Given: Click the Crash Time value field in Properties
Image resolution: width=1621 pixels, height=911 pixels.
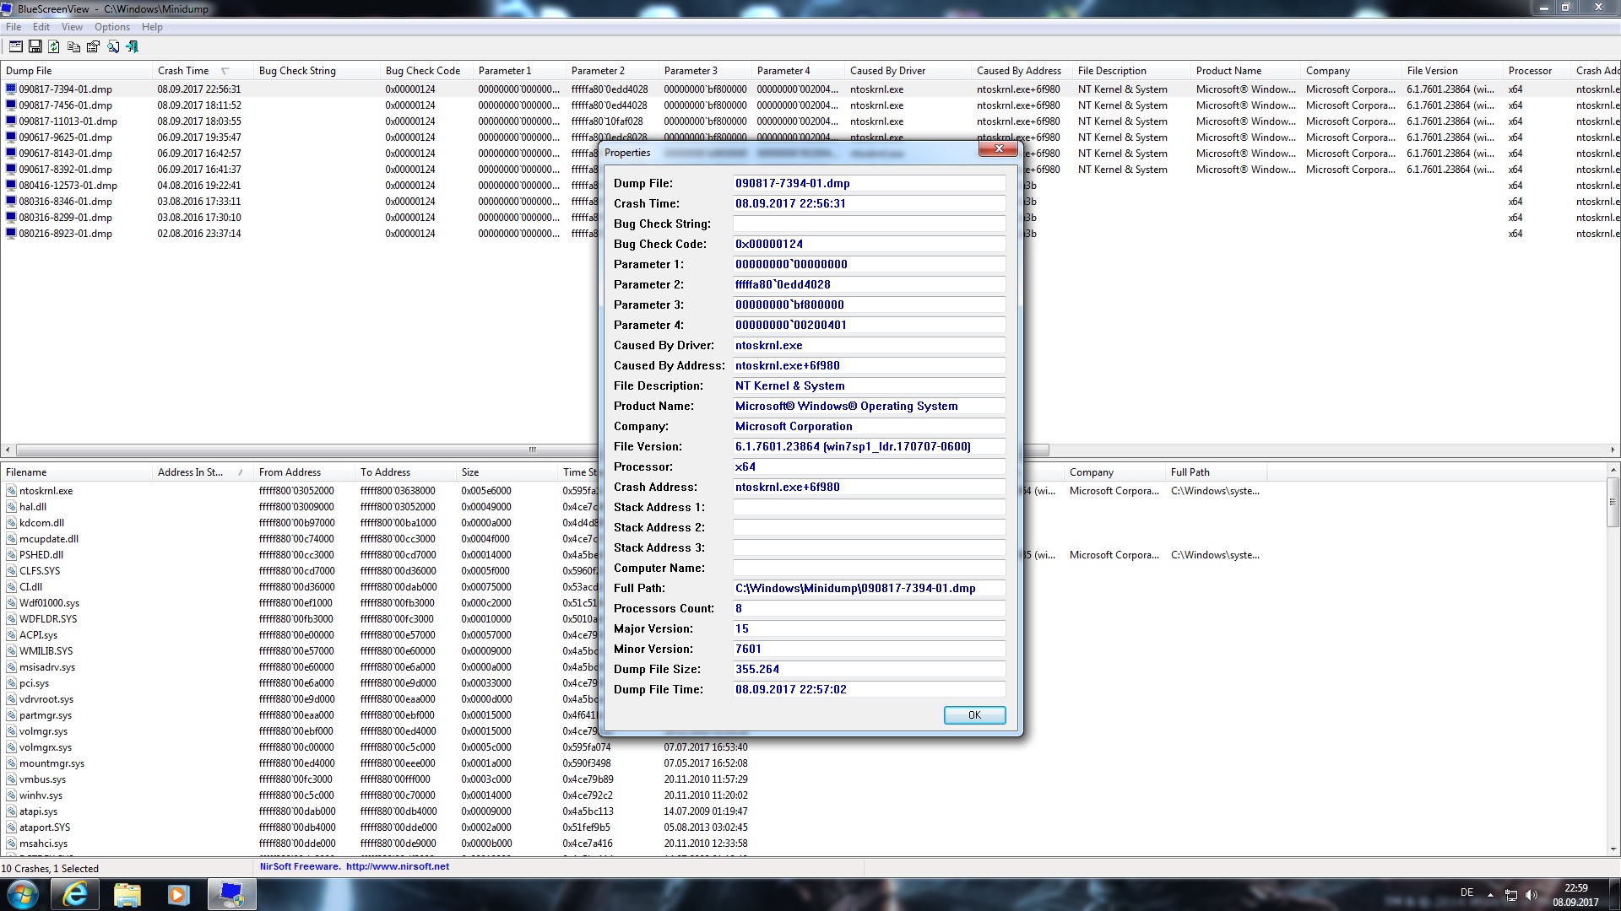Looking at the screenshot, I should [x=869, y=203].
